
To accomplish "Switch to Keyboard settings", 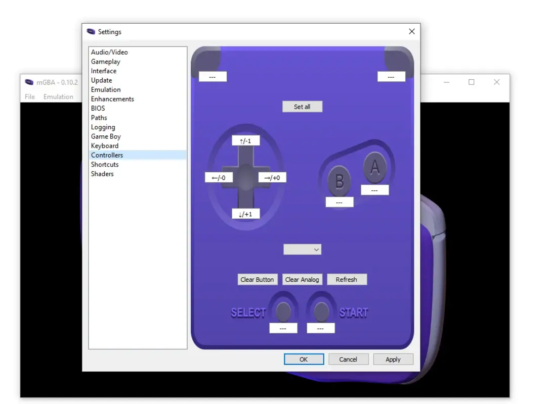I will click(105, 145).
